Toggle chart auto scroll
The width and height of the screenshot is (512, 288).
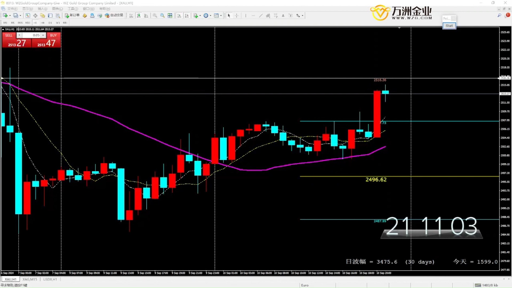click(179, 15)
